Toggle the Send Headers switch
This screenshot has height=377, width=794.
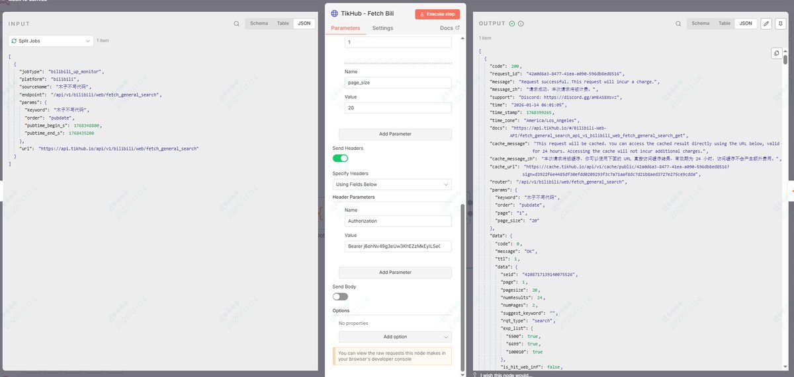click(340, 158)
